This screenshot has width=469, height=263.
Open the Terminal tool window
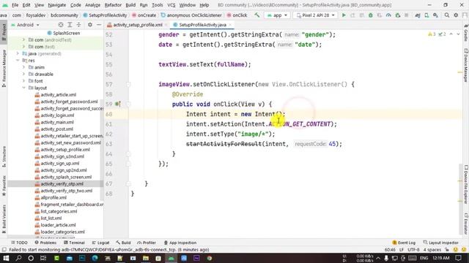(74, 243)
